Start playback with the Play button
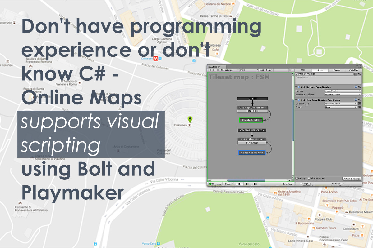This screenshot has height=248, width=373. [x=240, y=184]
